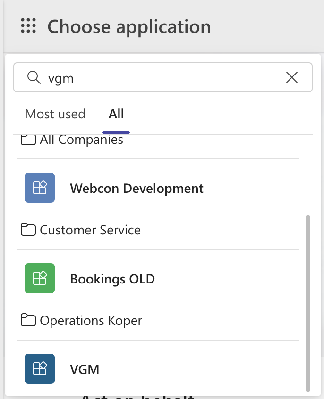Select the Operations Koper group label
Image resolution: width=324 pixels, height=399 pixels.
[91, 321]
